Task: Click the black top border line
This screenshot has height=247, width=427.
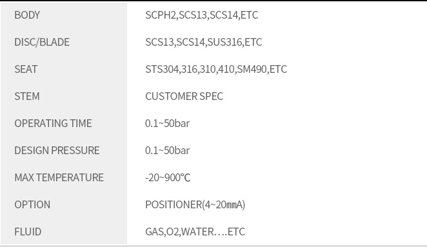Action: click(x=213, y=1)
